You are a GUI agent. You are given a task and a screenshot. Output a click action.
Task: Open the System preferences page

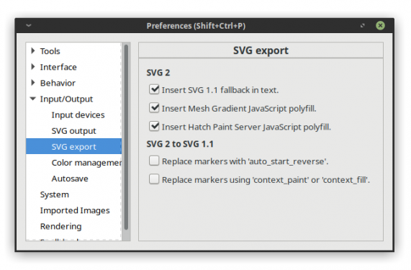pos(55,194)
